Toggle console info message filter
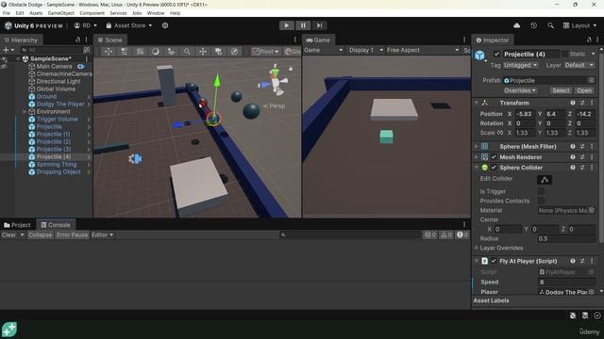The width and height of the screenshot is (604, 339). coord(430,234)
